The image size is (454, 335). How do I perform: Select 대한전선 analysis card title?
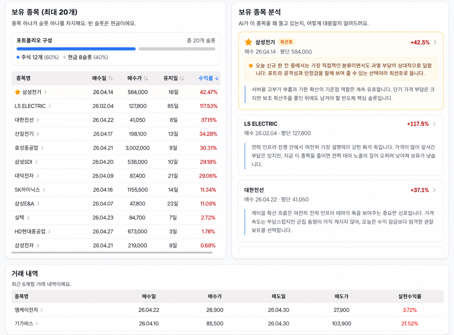point(254,190)
